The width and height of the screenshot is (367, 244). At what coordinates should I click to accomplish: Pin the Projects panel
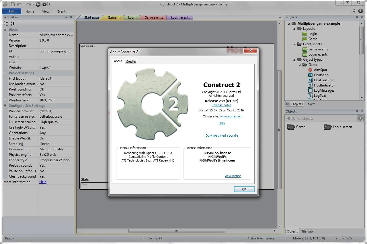(x=357, y=17)
